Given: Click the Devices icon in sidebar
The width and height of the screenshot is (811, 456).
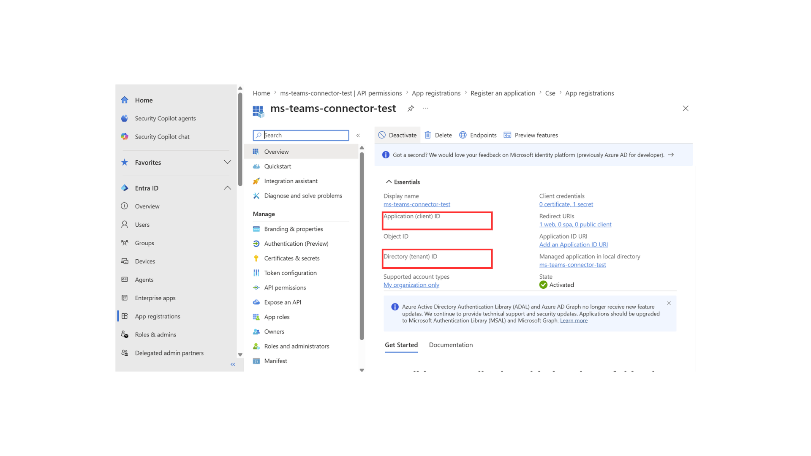Looking at the screenshot, I should pyautogui.click(x=125, y=261).
